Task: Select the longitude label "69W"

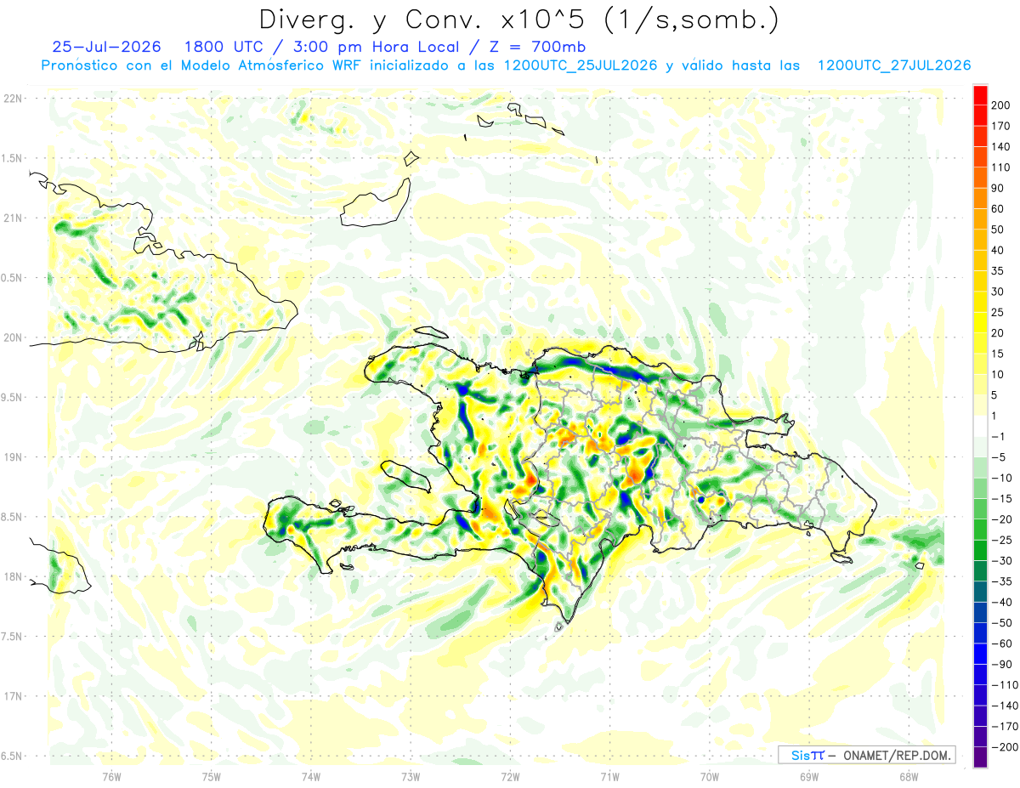Action: pyautogui.click(x=809, y=777)
